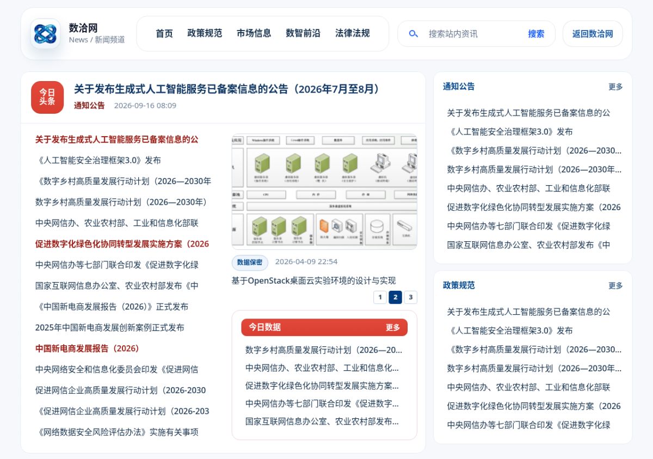Open 2025年中国新电商发展创新案例正式发布
The height and width of the screenshot is (459, 653).
(110, 327)
